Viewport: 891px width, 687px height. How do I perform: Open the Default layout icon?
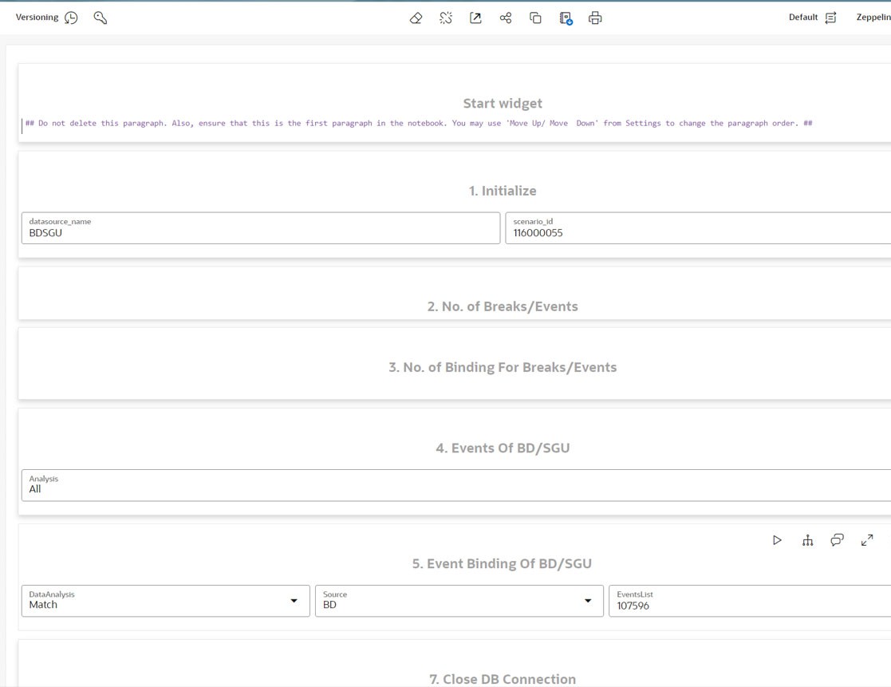pyautogui.click(x=830, y=18)
